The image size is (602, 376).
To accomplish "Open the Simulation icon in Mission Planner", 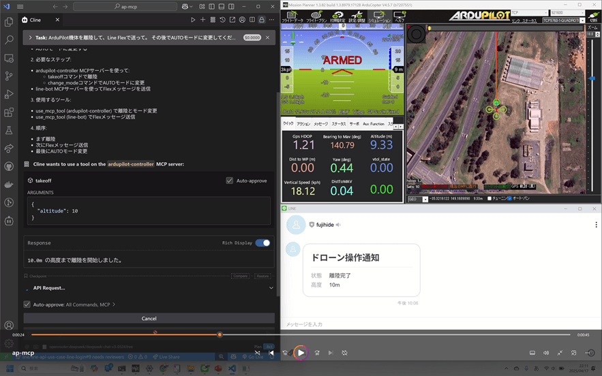I will pos(379,17).
